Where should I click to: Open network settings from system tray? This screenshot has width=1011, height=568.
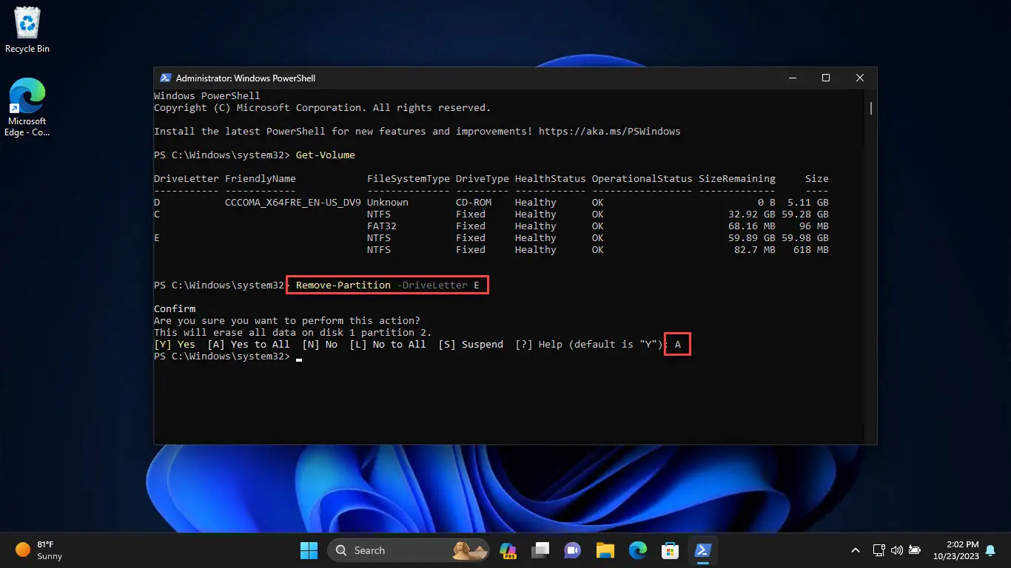879,550
